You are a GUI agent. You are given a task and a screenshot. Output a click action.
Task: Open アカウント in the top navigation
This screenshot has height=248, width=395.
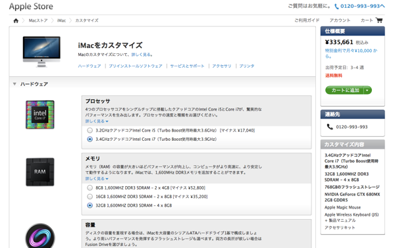(x=340, y=20)
